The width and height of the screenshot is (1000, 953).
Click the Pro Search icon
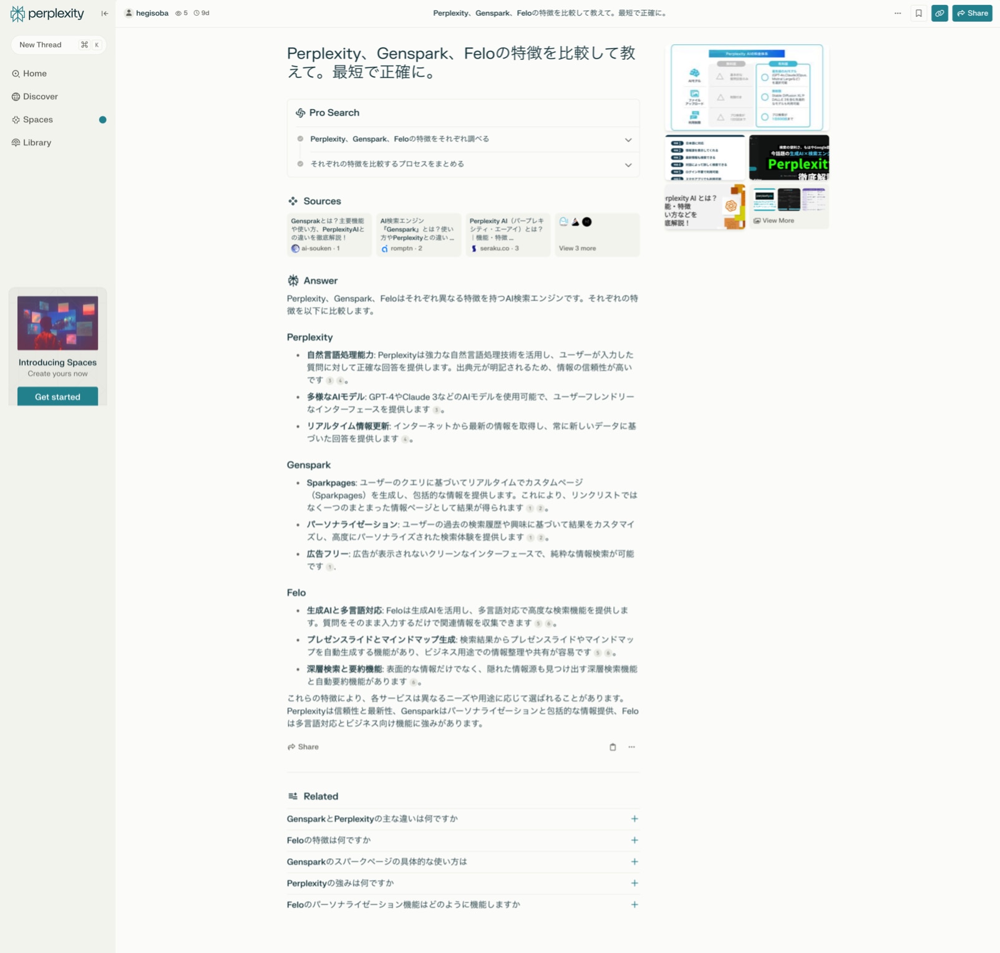[x=300, y=113]
